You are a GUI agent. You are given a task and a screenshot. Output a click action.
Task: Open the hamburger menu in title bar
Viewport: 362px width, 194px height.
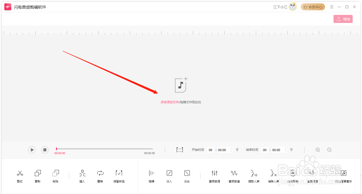tap(332, 7)
